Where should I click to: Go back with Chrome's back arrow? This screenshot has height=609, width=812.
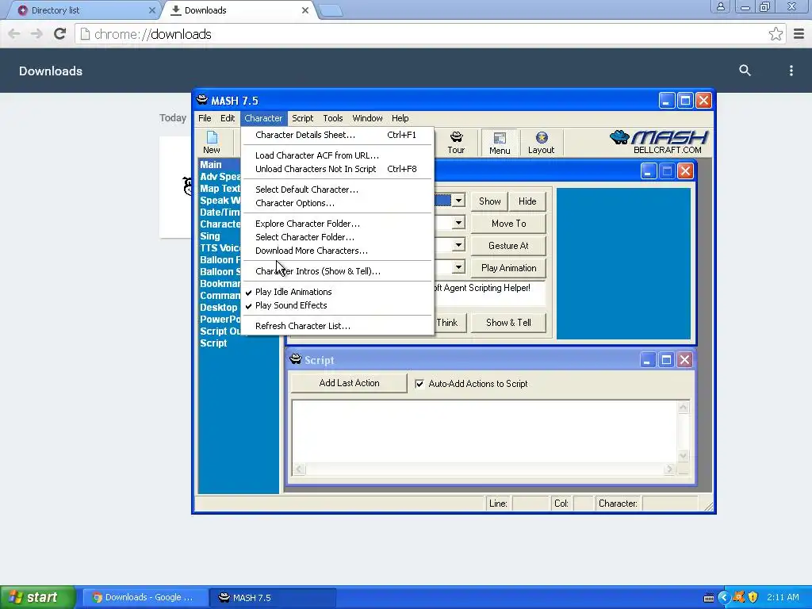[14, 34]
